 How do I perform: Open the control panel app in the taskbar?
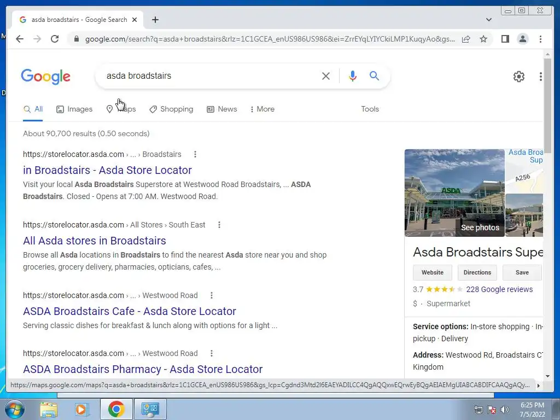point(150,409)
